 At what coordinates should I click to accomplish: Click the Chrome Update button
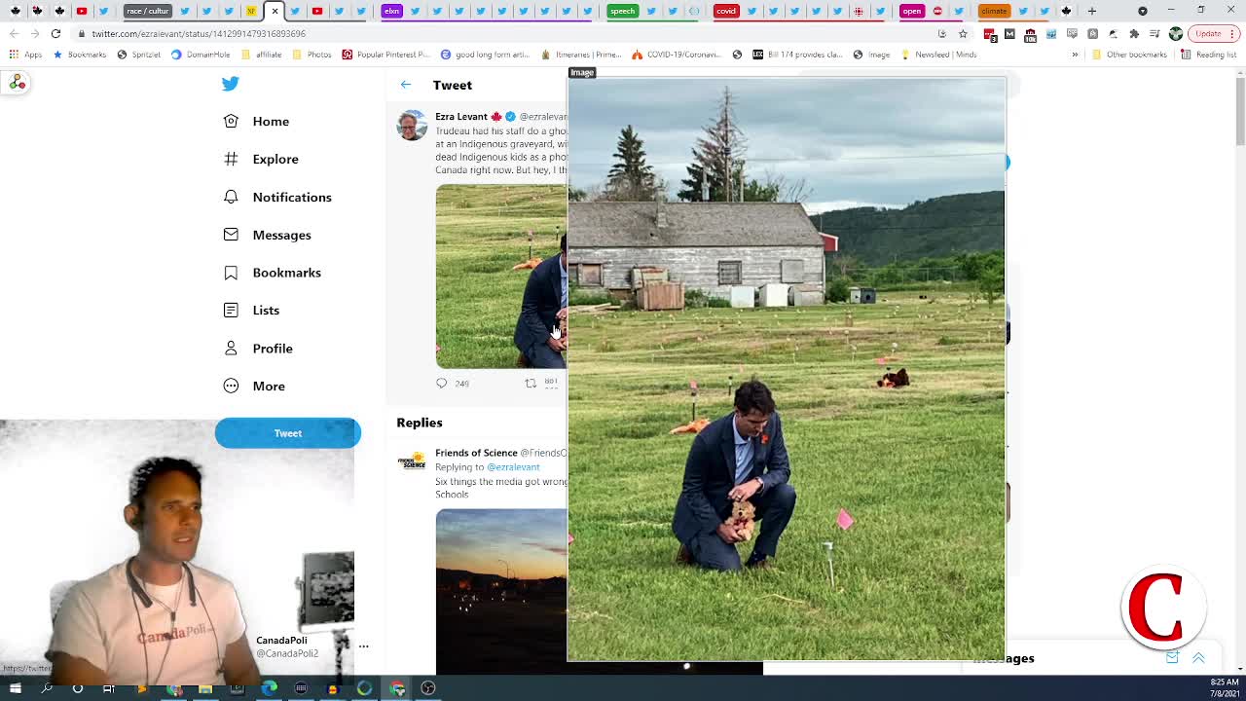pos(1214,33)
